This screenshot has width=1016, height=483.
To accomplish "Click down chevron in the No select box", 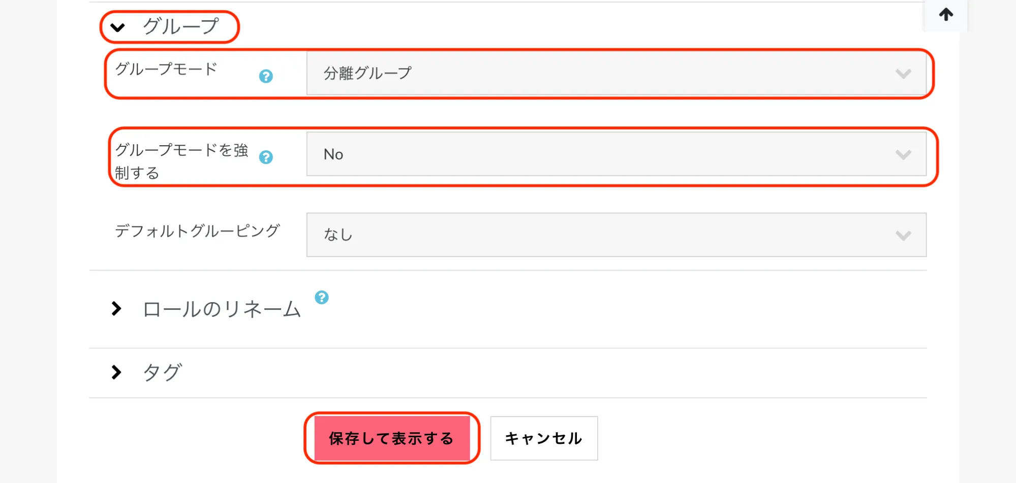I will point(903,154).
